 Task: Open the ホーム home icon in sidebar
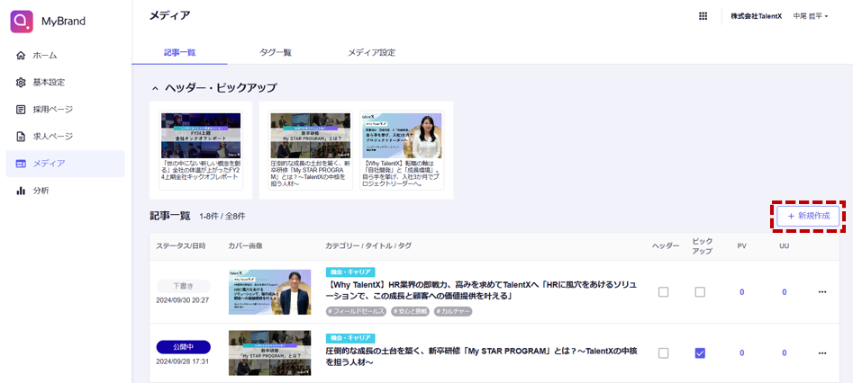pos(21,56)
